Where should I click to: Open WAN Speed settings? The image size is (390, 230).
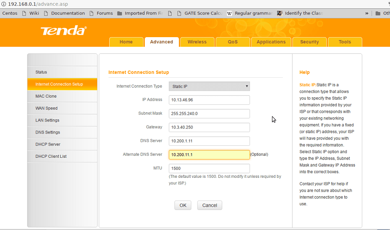(x=62, y=108)
